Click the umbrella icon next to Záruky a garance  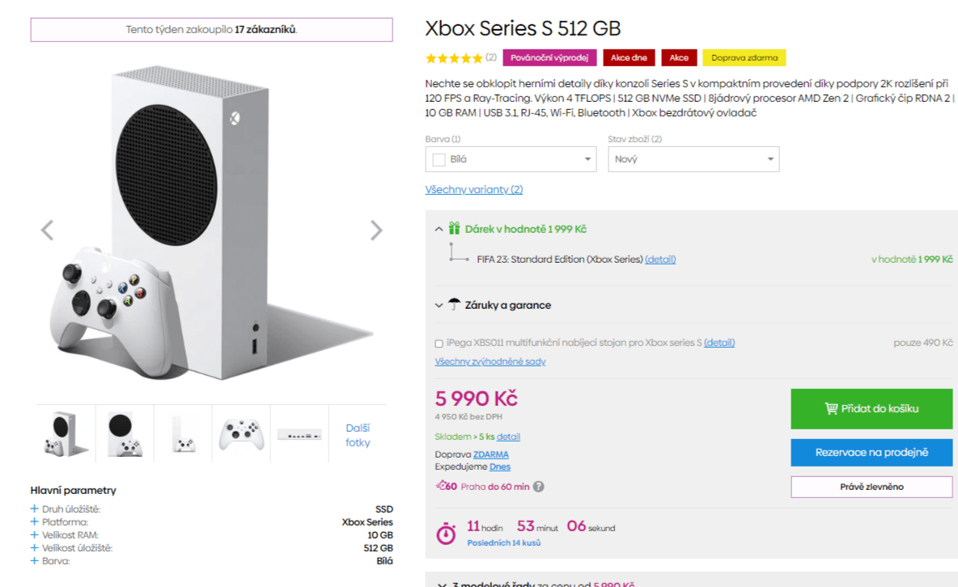point(454,304)
